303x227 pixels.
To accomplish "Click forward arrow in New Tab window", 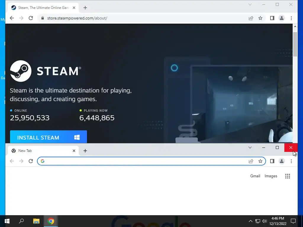I will pos(21,161).
